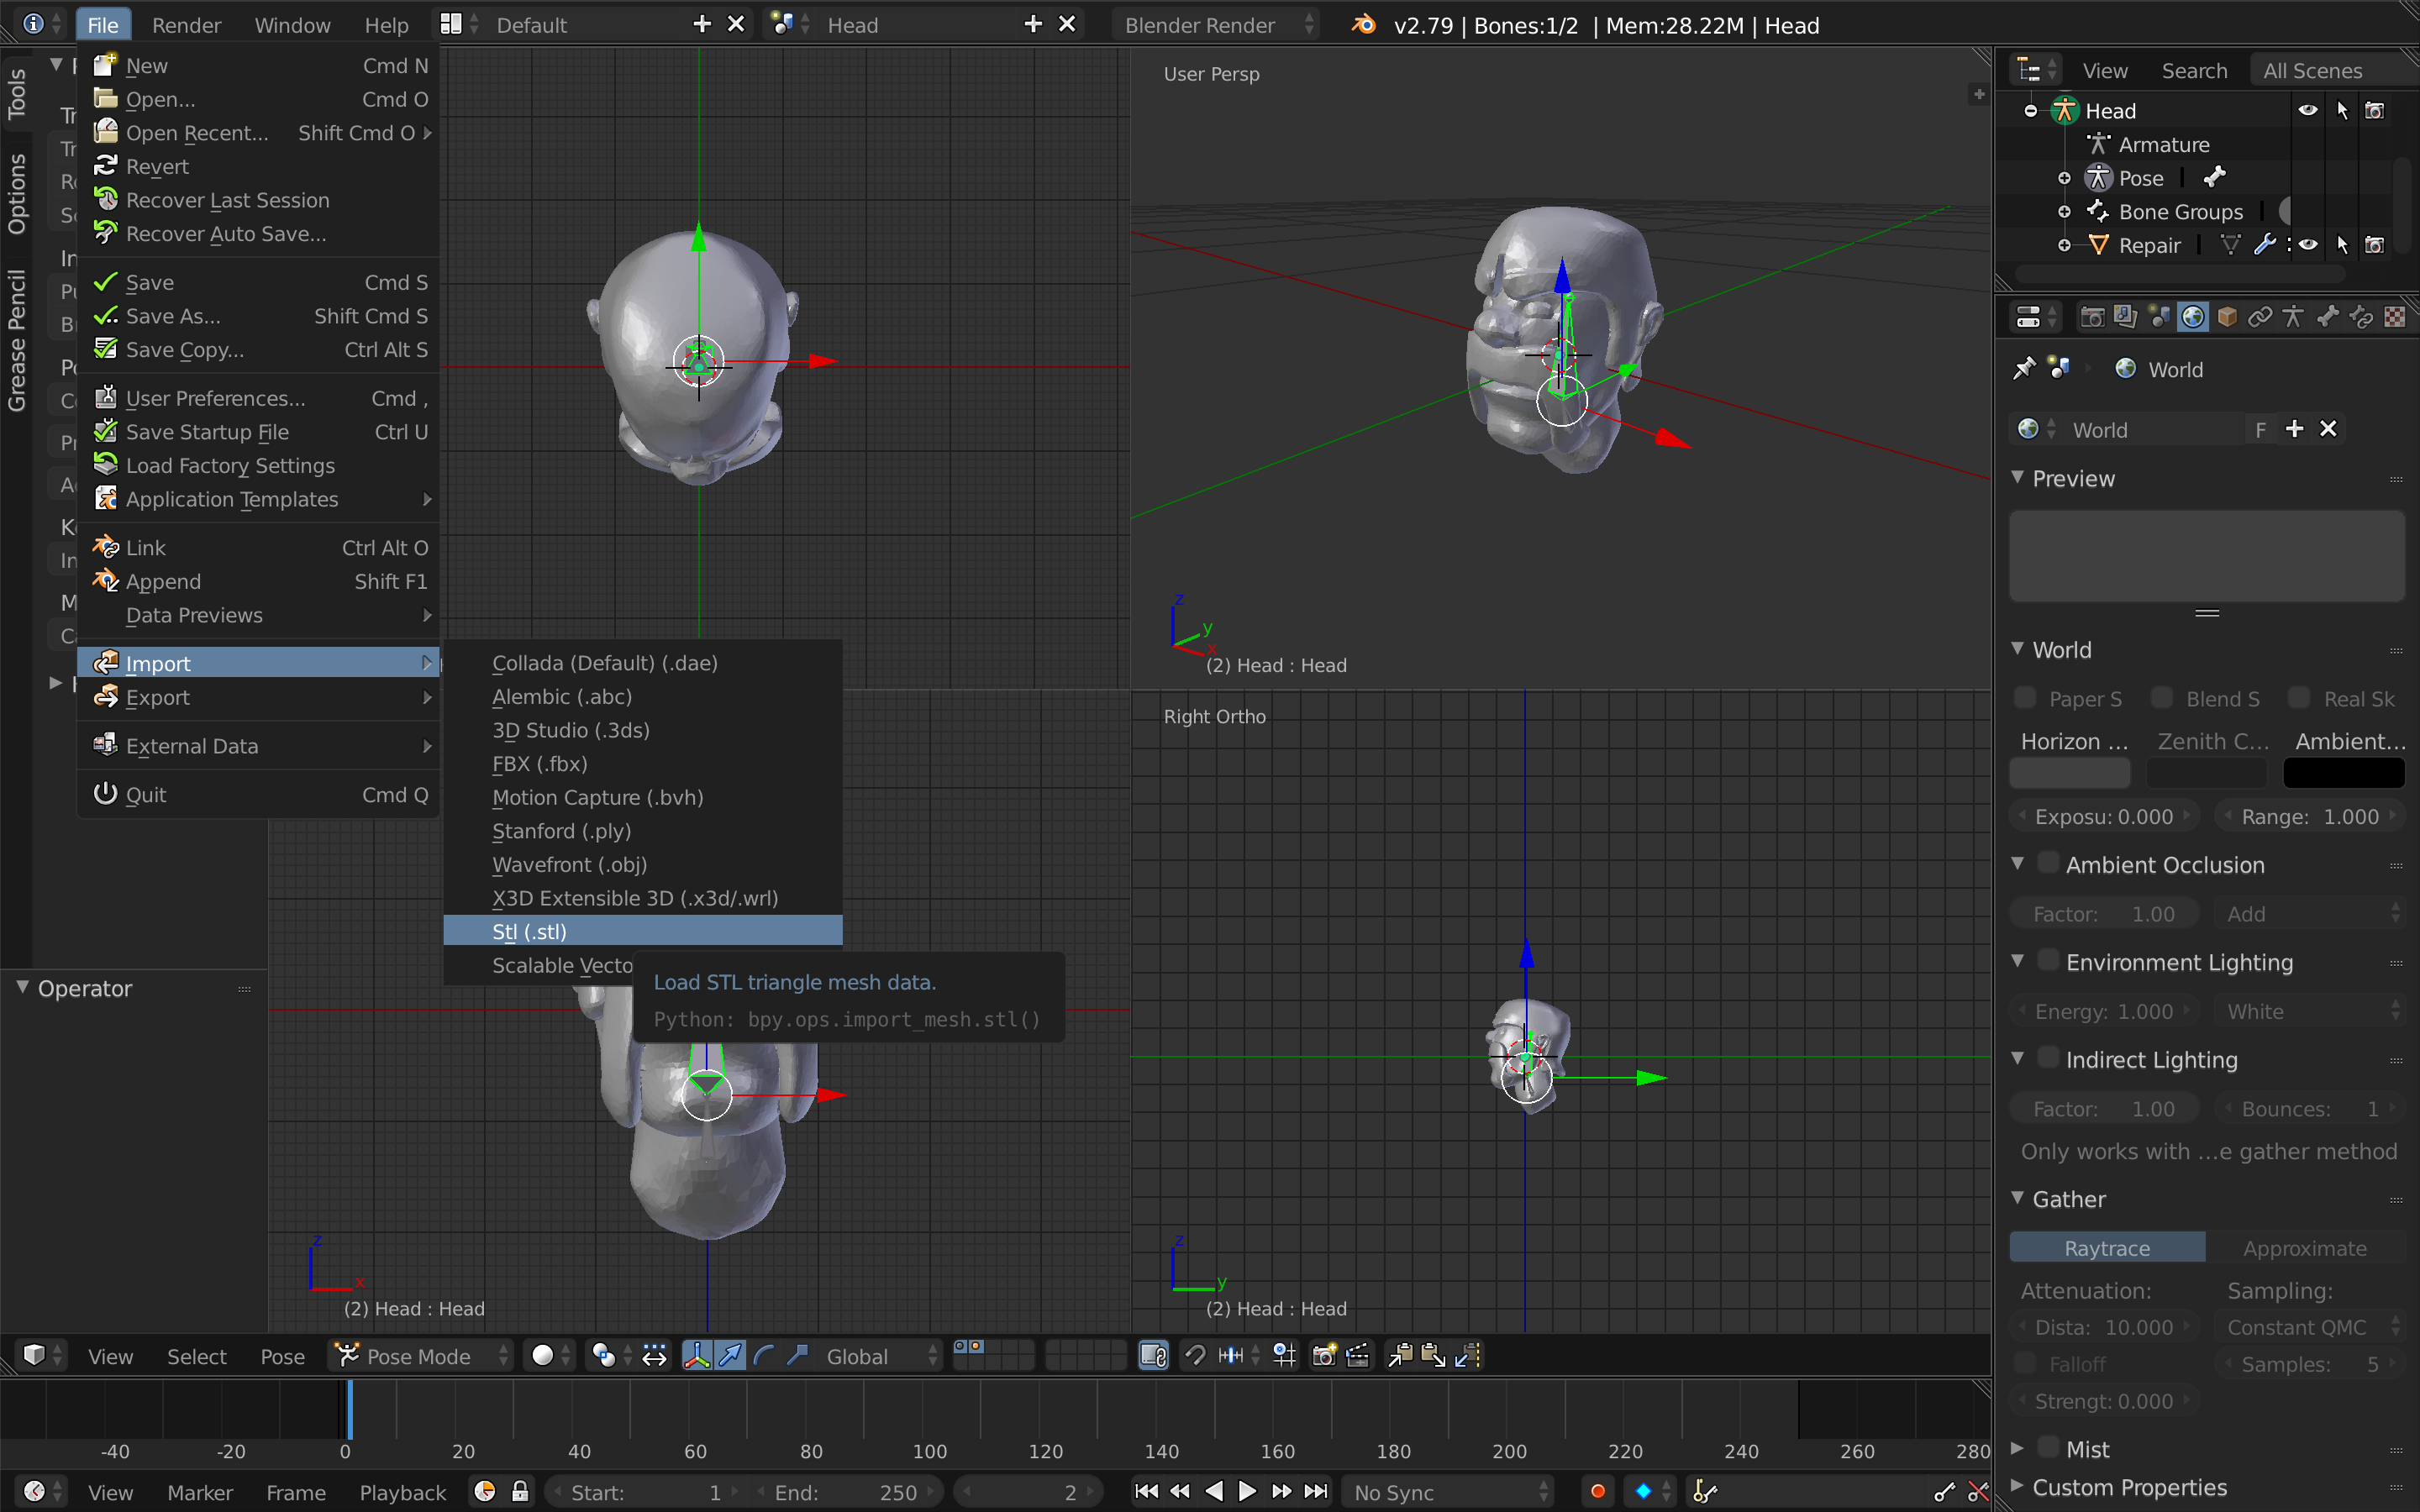Click the Horizon color swatch
Image resolution: width=2420 pixels, height=1512 pixels.
(2070, 773)
